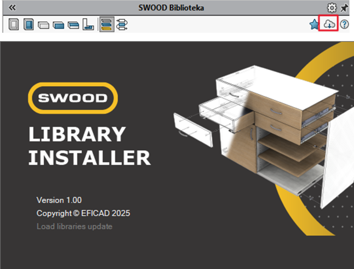The image size is (354, 269).
Task: Select the L-shaped profile icon
Action: 88,25
